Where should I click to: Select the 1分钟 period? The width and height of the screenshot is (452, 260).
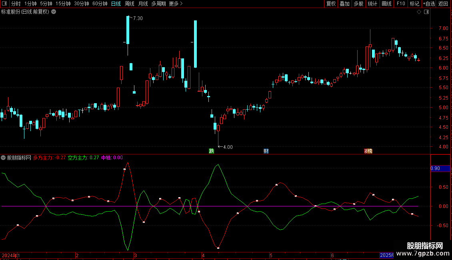coord(30,4)
